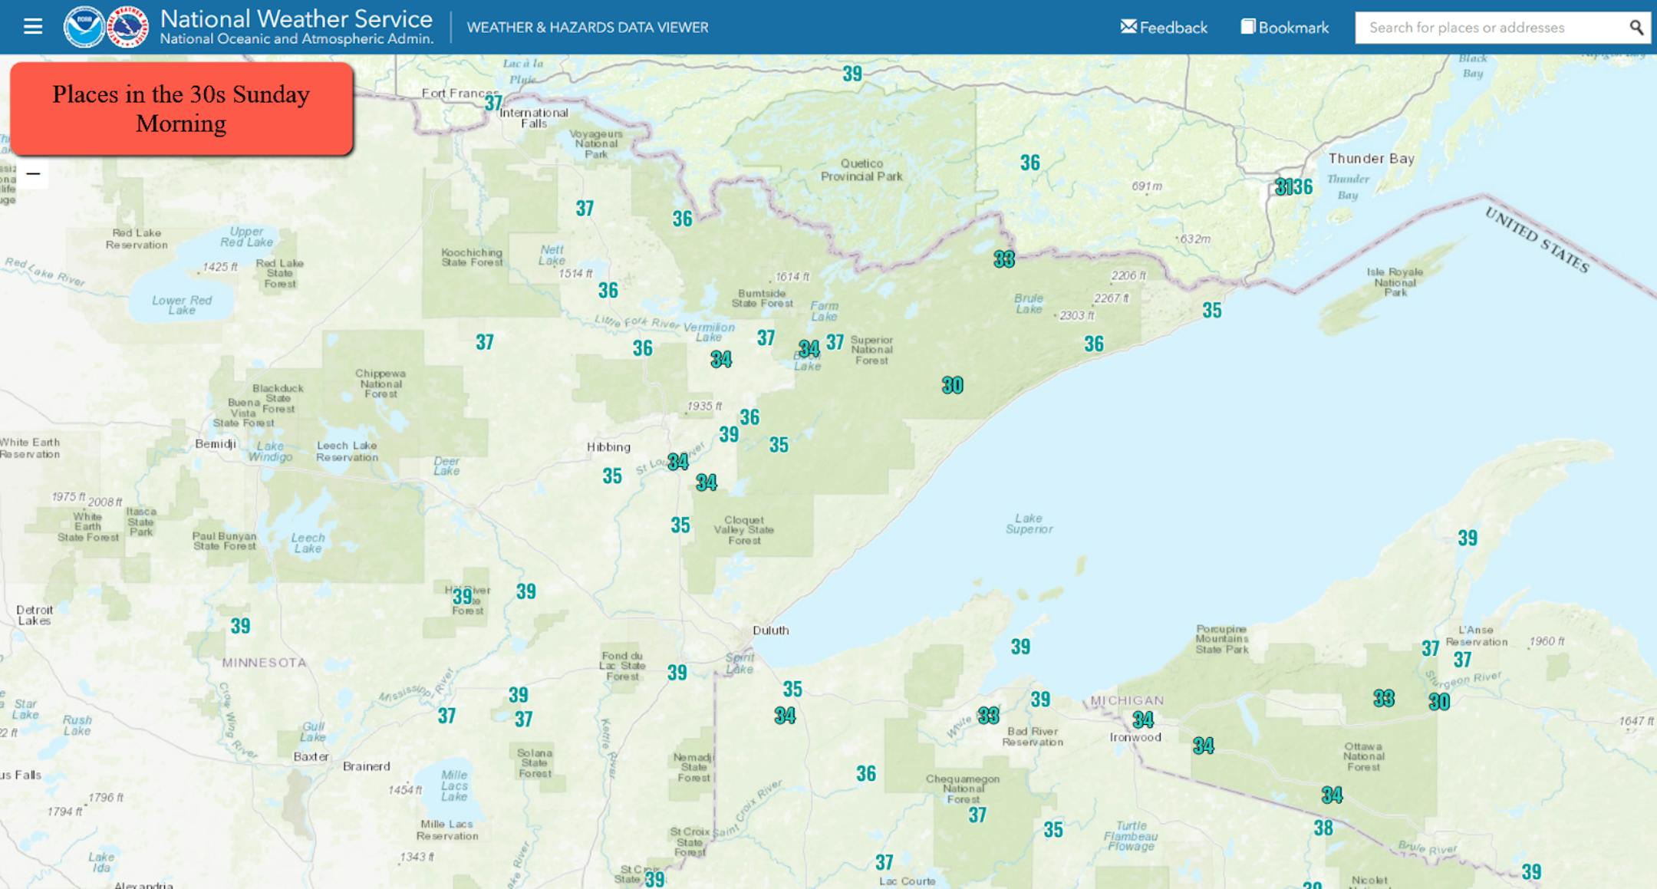
Task: Click the National Weather Service emblem
Action: (x=127, y=27)
